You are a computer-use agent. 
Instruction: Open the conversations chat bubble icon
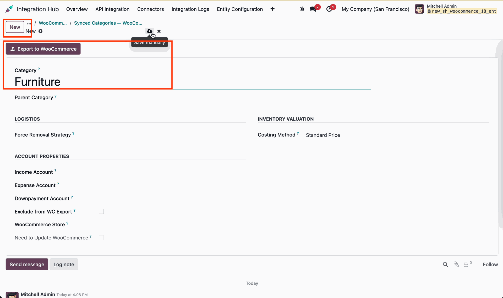[x=313, y=9]
